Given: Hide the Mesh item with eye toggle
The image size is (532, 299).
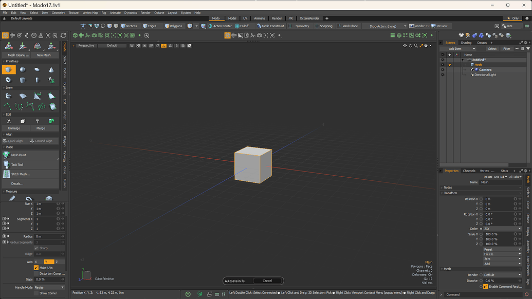Looking at the screenshot, I should pos(443,65).
